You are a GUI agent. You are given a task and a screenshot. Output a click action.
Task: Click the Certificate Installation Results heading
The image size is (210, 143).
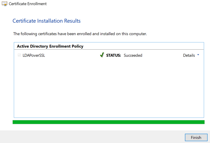[x=47, y=21]
